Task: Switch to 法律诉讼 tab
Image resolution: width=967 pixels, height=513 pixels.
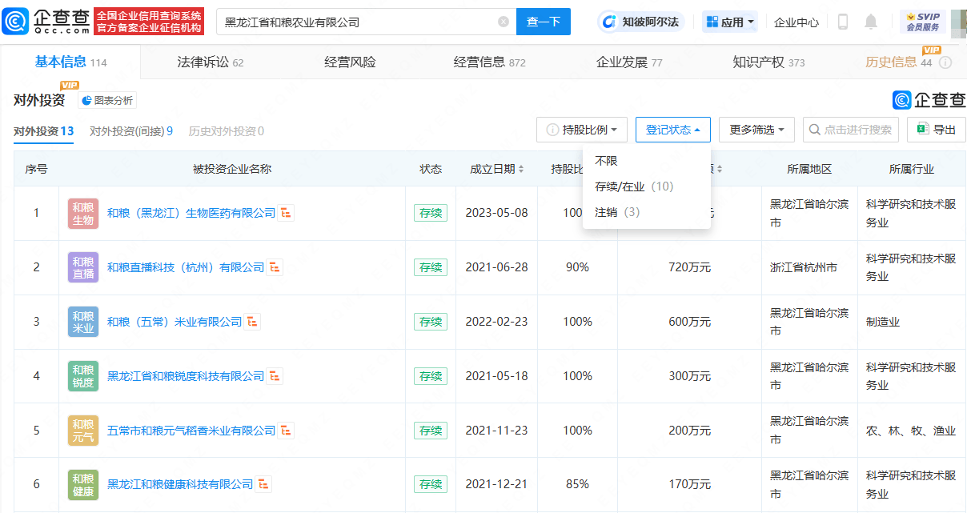Action: pos(210,62)
